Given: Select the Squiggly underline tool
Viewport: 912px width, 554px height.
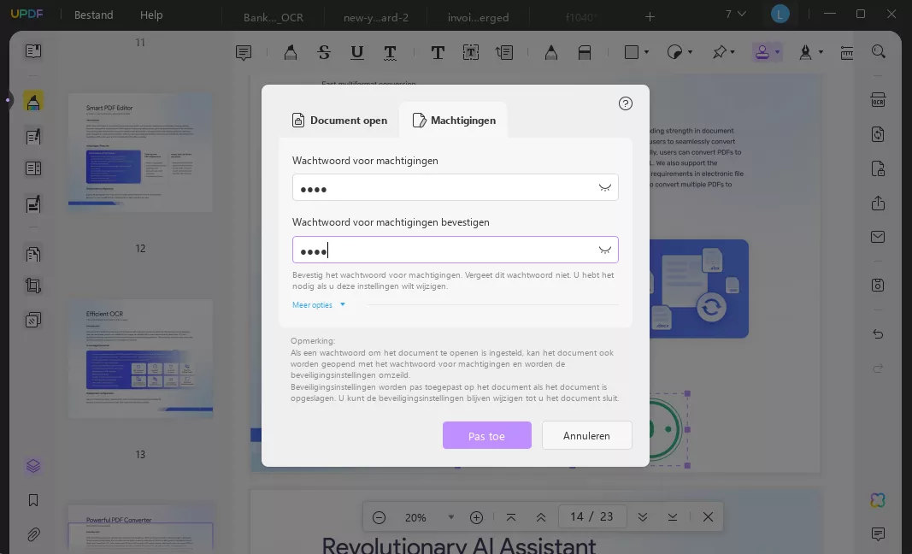Looking at the screenshot, I should [391, 52].
